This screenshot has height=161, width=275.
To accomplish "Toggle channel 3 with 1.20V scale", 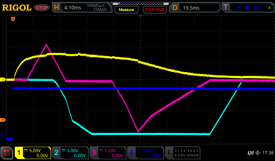I will [x=108, y=153].
